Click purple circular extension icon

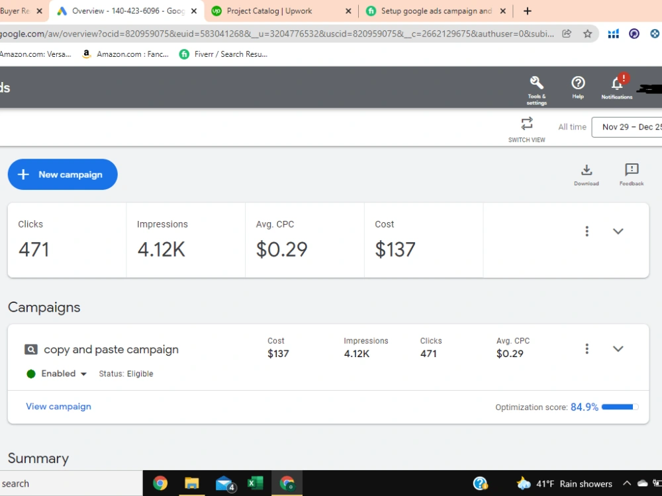(634, 34)
